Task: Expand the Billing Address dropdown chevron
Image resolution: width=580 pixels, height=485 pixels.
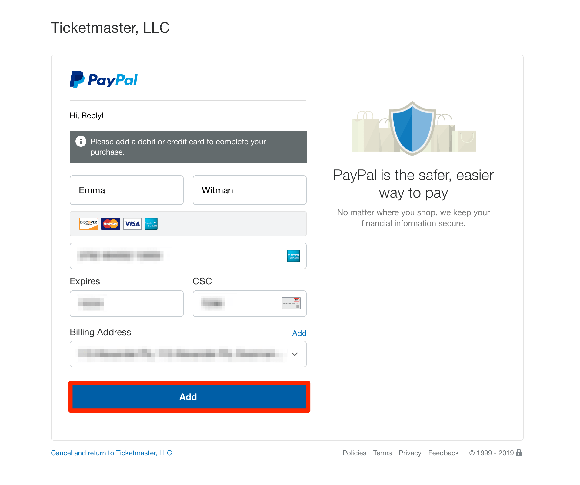Action: pos(295,354)
